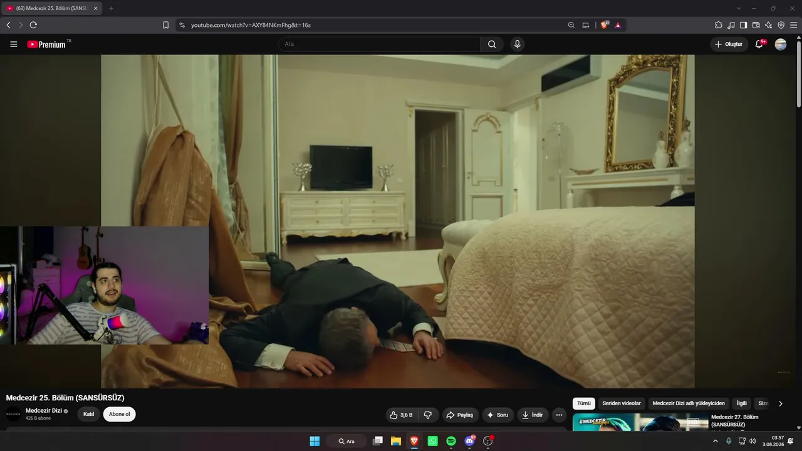This screenshot has height=451, width=802.
Task: Open the Windows taskbar search box
Action: pyautogui.click(x=346, y=441)
